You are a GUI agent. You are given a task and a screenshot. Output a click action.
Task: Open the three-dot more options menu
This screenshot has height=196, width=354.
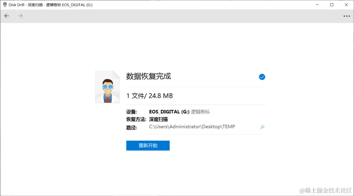click(x=346, y=16)
